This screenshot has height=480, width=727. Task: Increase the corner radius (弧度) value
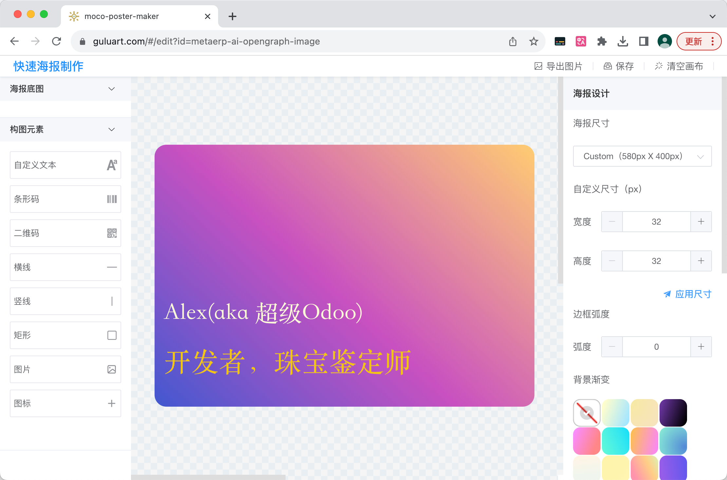click(701, 347)
